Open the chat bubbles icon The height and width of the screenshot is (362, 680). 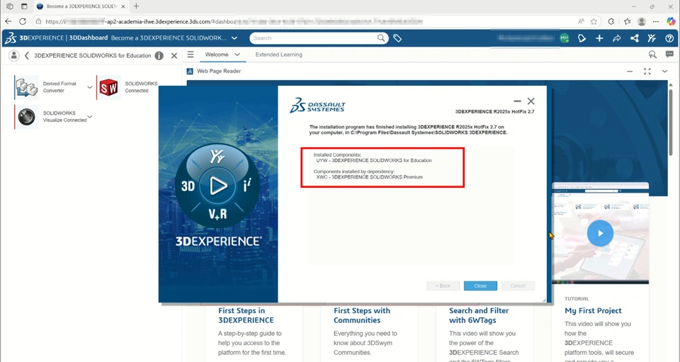pos(669,55)
